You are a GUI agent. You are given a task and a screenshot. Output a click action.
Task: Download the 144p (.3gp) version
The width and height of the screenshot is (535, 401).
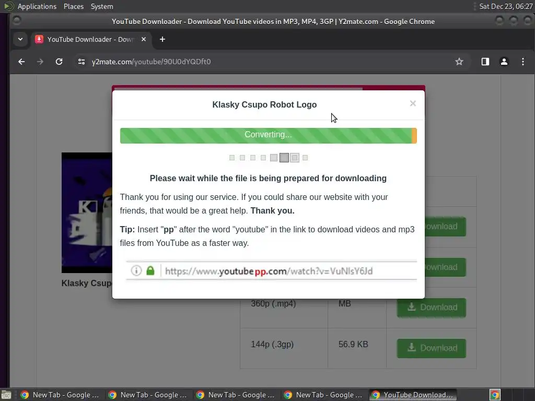pyautogui.click(x=431, y=348)
